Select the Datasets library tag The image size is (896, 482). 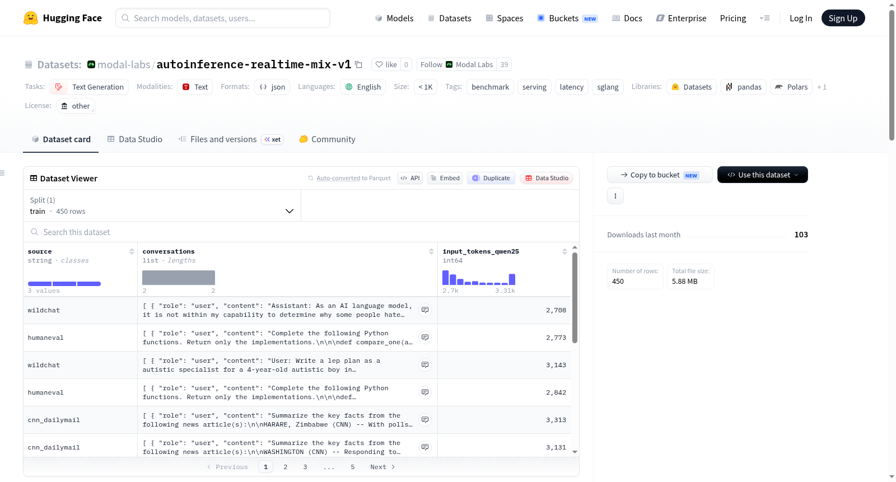[x=692, y=87]
